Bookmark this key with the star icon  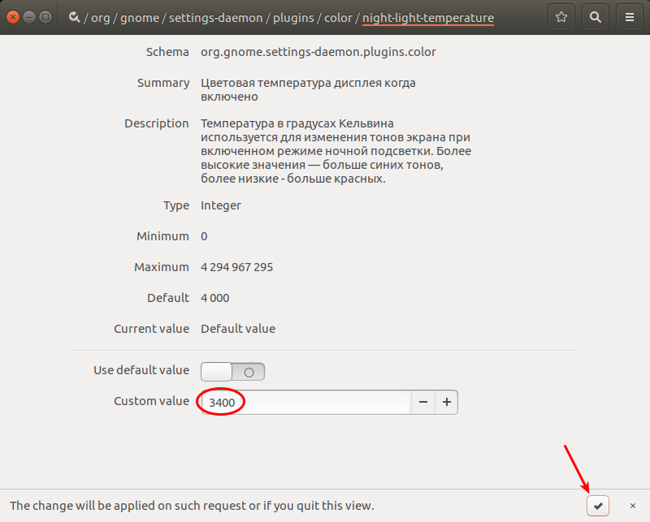pyautogui.click(x=561, y=17)
